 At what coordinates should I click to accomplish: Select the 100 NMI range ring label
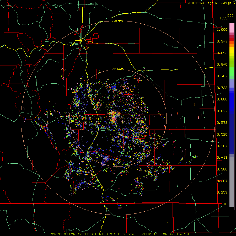tap(118, 21)
